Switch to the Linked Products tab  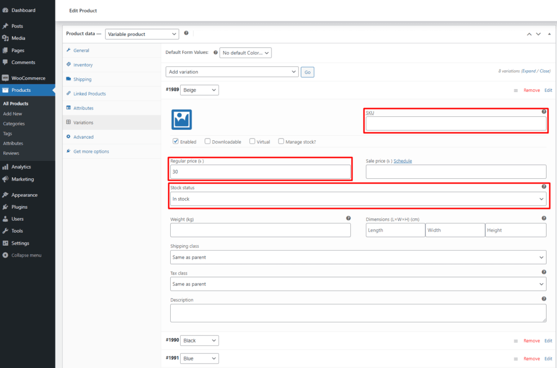[89, 93]
